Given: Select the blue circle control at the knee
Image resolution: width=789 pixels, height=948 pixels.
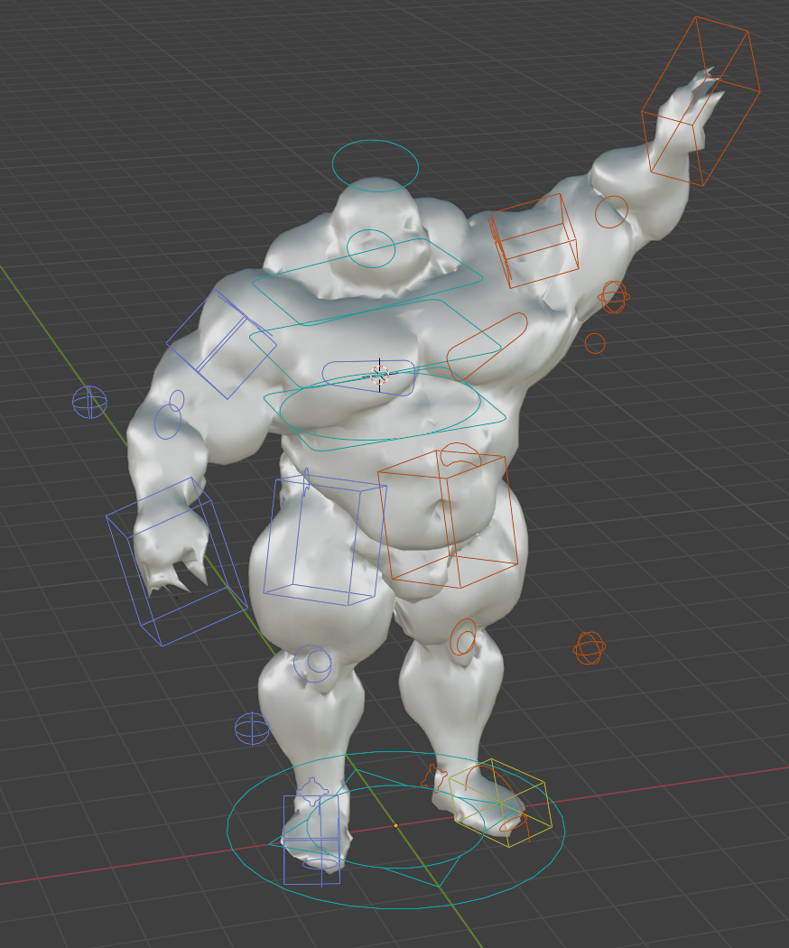Looking at the screenshot, I should (x=312, y=664).
